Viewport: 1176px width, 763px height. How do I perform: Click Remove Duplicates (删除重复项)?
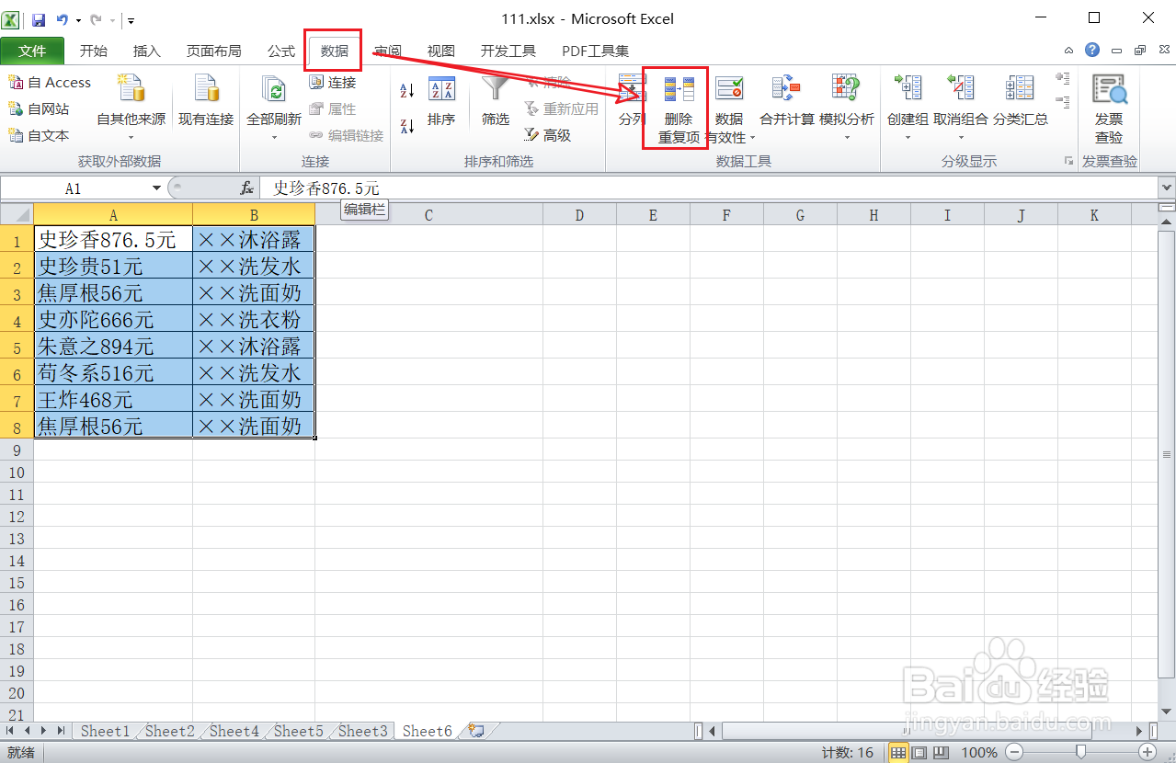(679, 108)
